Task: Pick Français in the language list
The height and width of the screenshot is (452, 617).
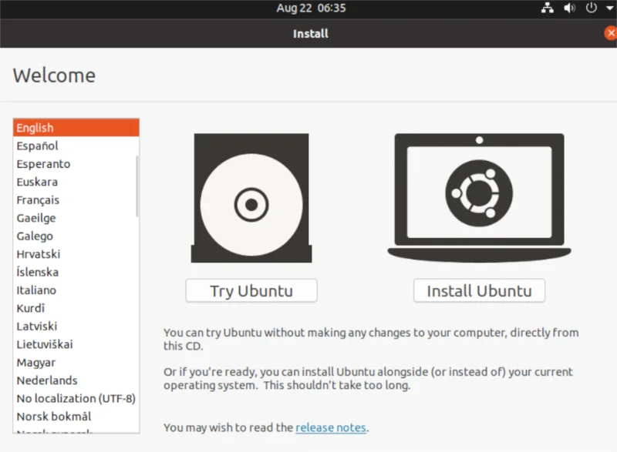Action: pyautogui.click(x=76, y=200)
